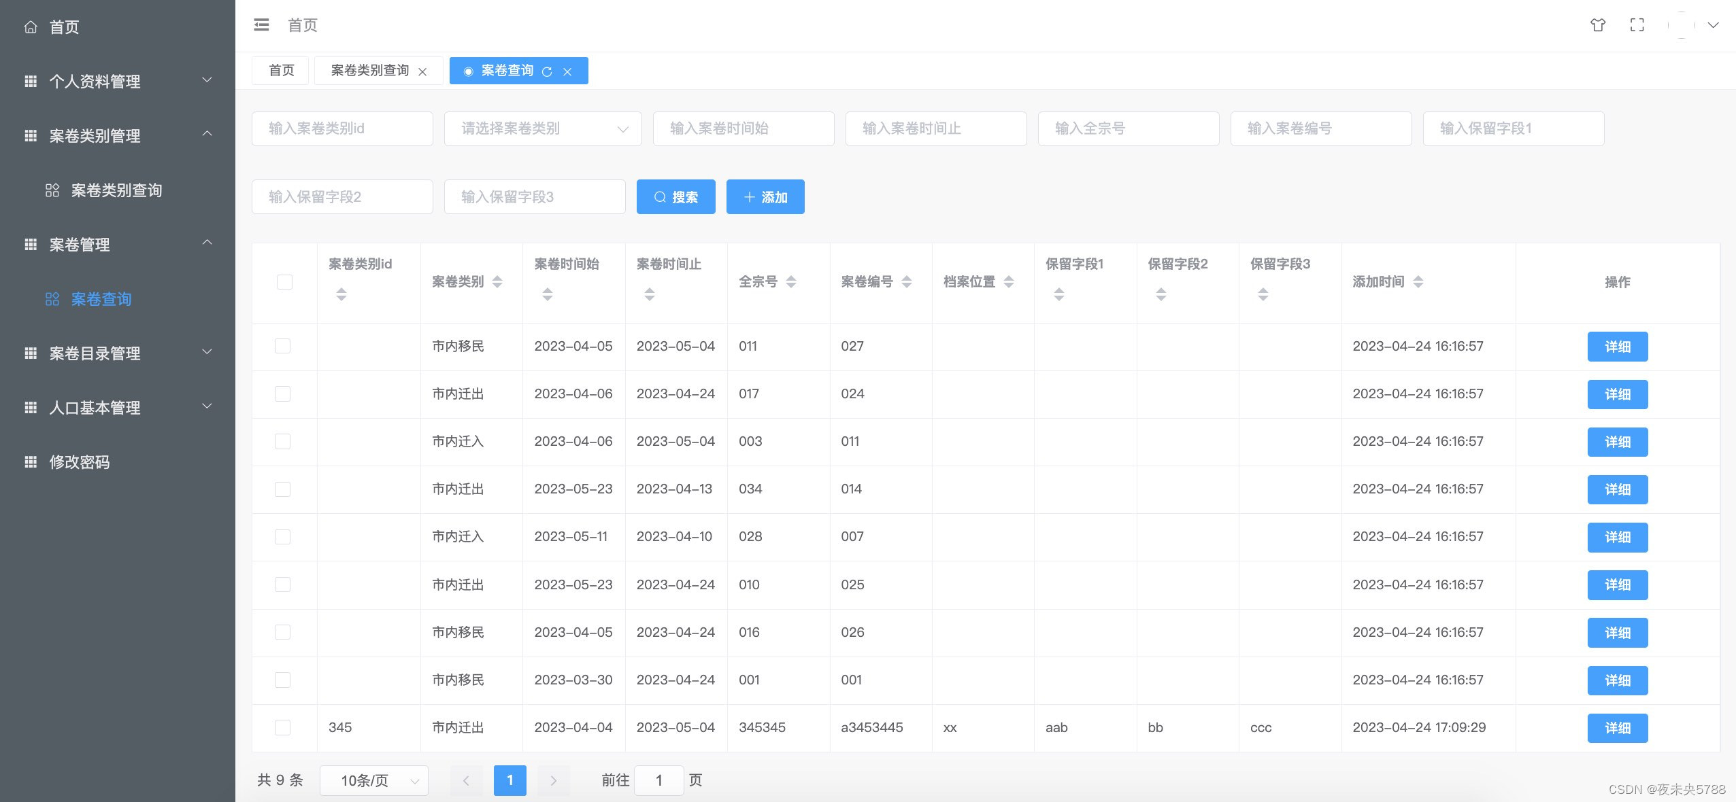Click next page arrow in pagination
Viewport: 1736px width, 802px height.
pos(553,780)
